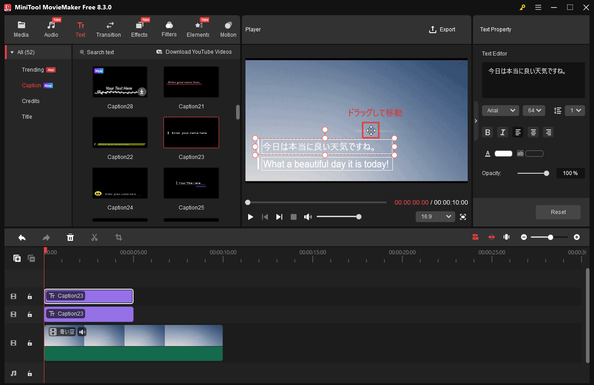Select the Title category
This screenshot has width=594, height=385.
click(27, 117)
